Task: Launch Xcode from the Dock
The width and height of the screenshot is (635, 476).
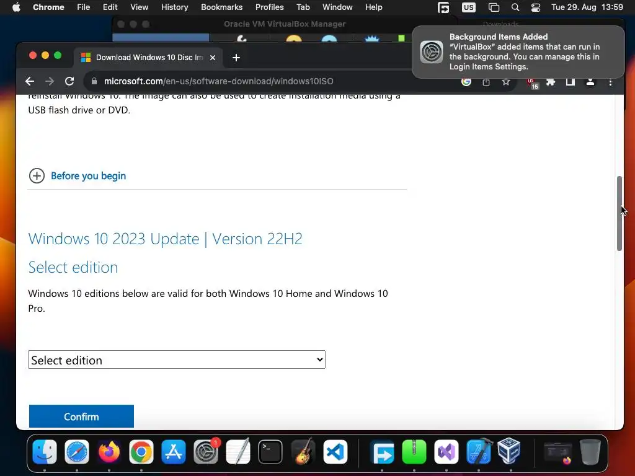Action: tap(478, 452)
